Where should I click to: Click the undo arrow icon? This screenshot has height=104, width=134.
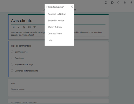125,3
